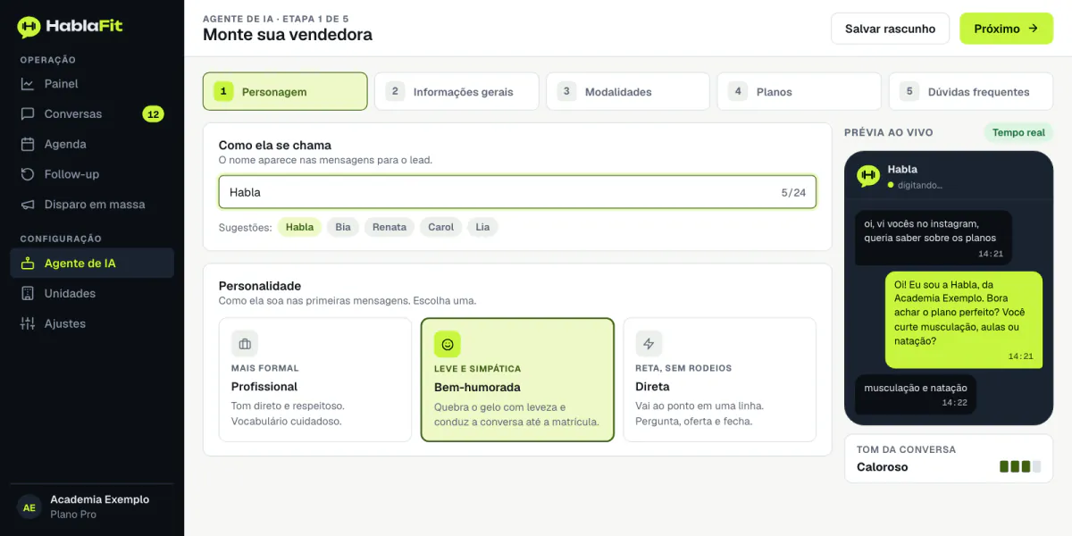
Task: Click the Disparo em massa megaphone icon
Action: (x=28, y=205)
